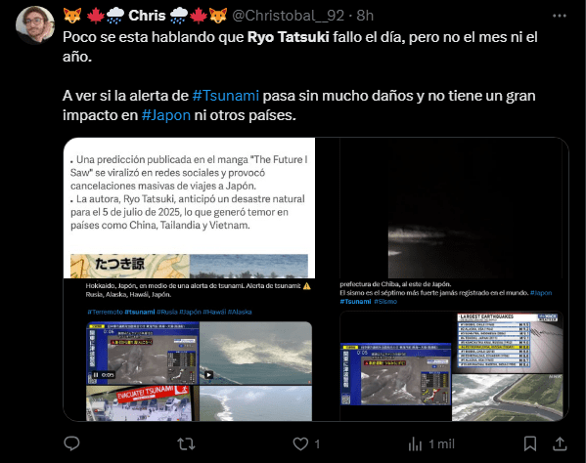The image size is (586, 463).
Task: View tweet analytics showing 1 mil
Action: pos(431,444)
